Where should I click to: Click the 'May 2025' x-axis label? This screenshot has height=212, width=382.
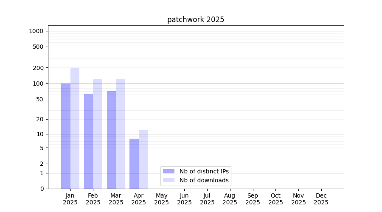click(x=161, y=199)
